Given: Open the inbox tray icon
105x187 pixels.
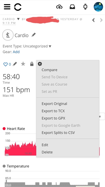Looking at the screenshot, I should (x=72, y=7).
